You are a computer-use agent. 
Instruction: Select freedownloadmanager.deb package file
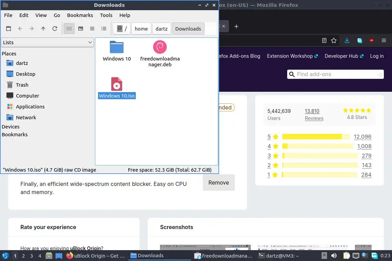click(160, 54)
